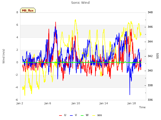Click the Jan 6 x-axis tick label
Viewport: 161px width, 120px height.
pos(48,103)
